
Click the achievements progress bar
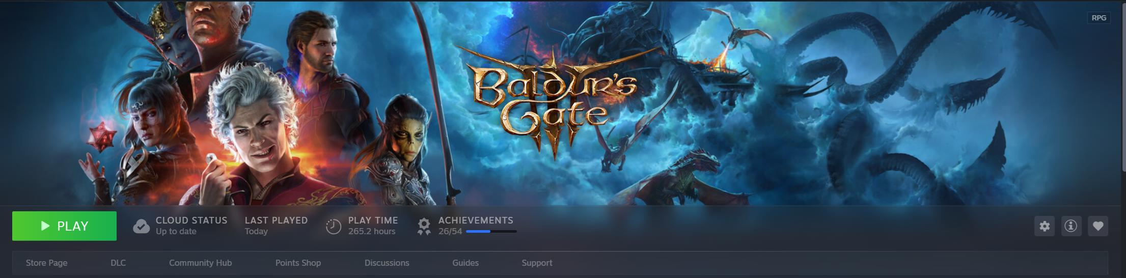491,232
